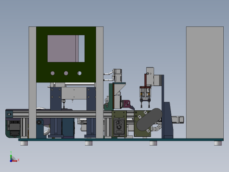Image resolution: width=229 pixels, height=172 pixels.
Task: Click the round dial on the olive controller box
Action: coord(119,127)
